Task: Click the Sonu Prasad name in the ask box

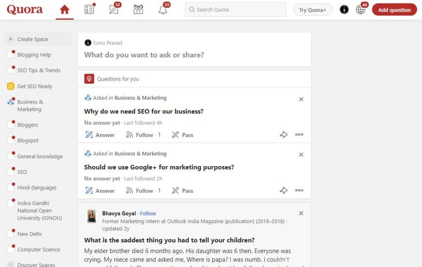Action: (107, 43)
